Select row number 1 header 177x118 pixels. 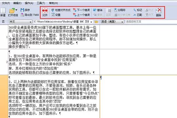[x=4, y=37]
